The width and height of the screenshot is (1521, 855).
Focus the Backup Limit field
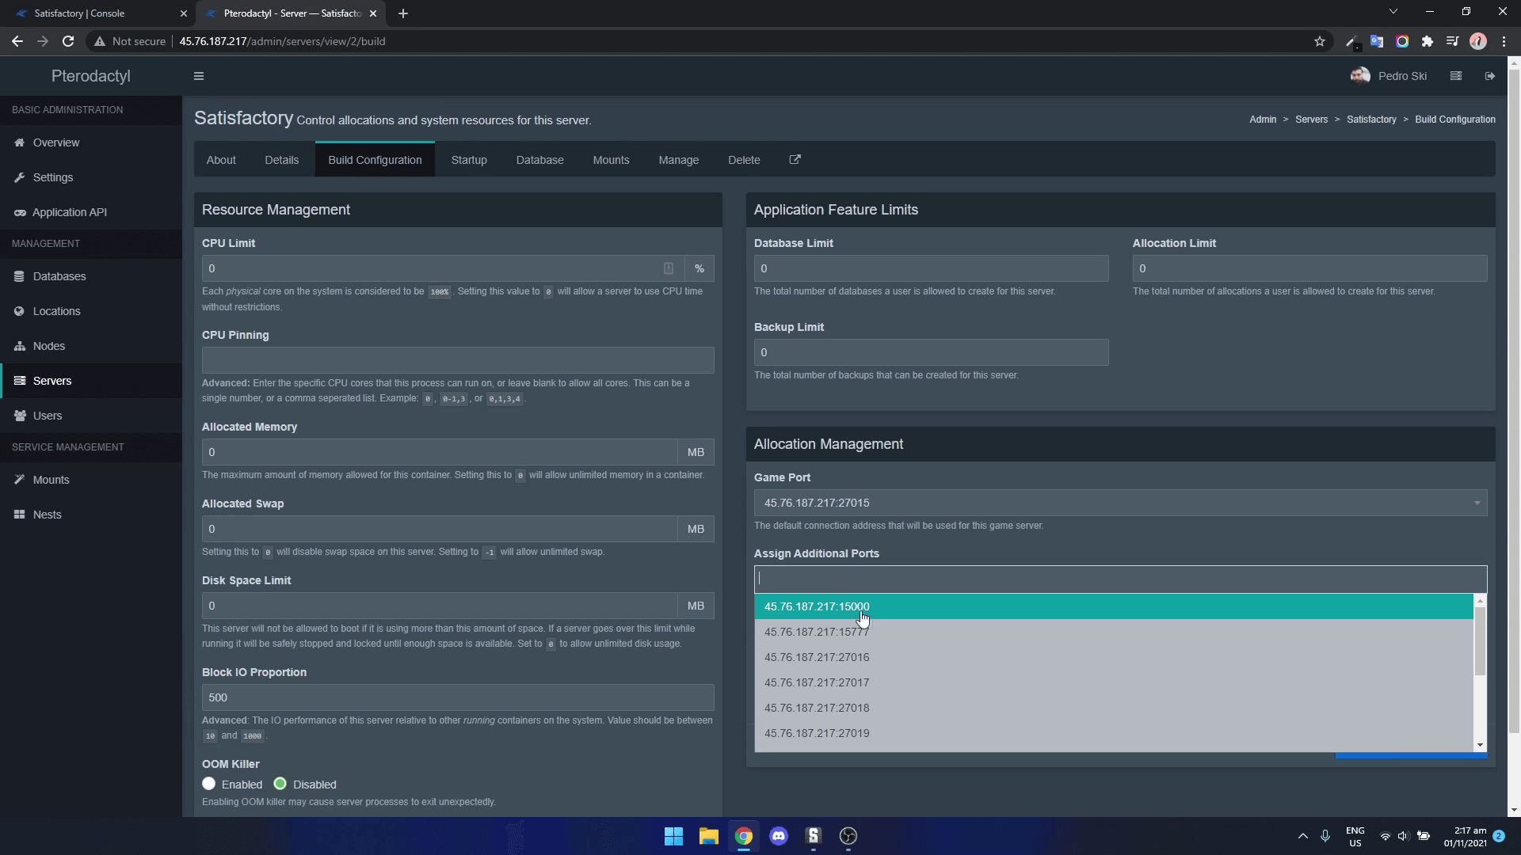pyautogui.click(x=931, y=352)
